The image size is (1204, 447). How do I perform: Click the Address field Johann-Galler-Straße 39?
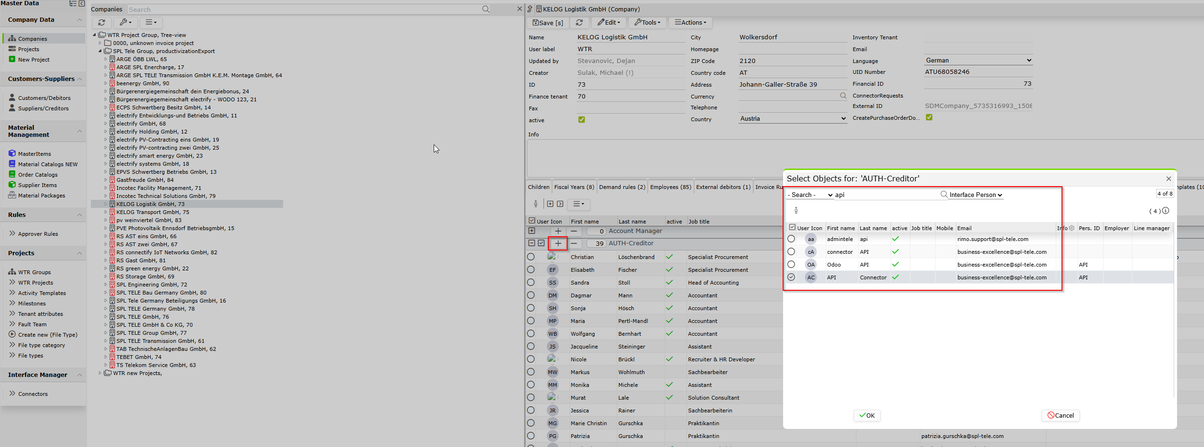793,84
